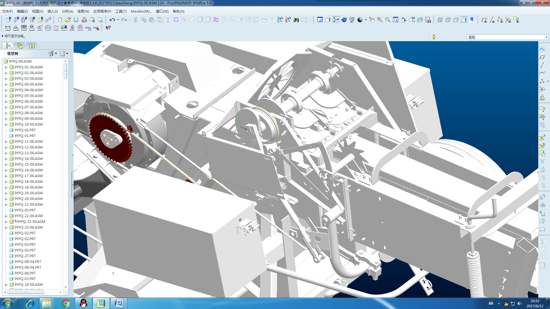Image resolution: width=550 pixels, height=309 pixels.
Task: Open the Layers icon in the toolbar
Action: 420,20
